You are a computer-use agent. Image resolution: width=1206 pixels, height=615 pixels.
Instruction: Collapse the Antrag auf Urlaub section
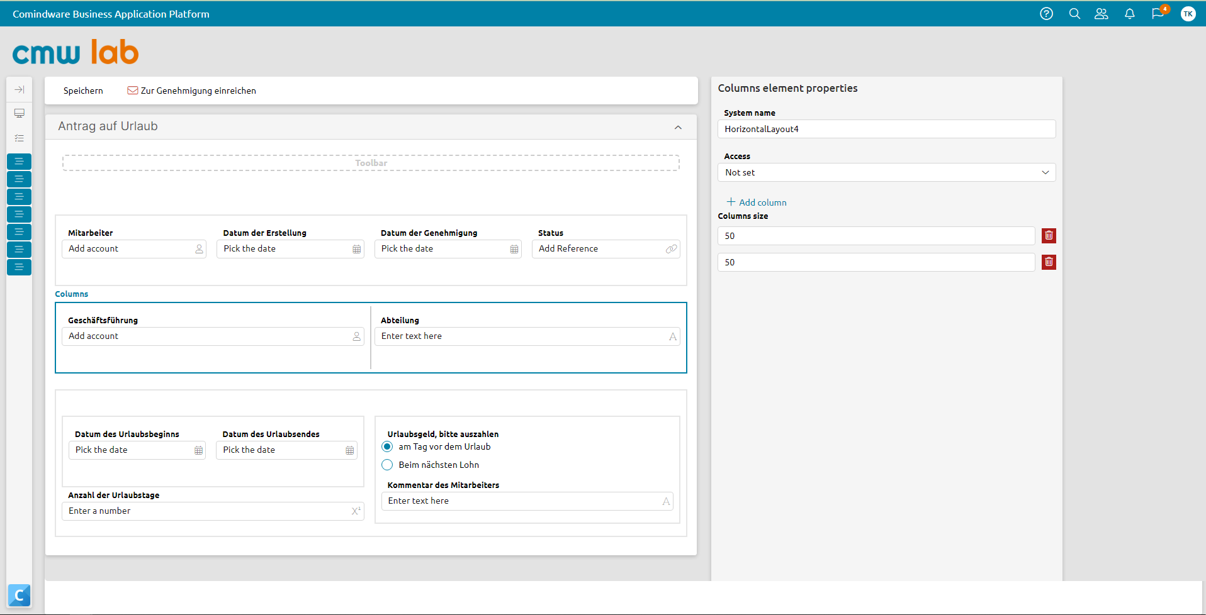point(678,127)
